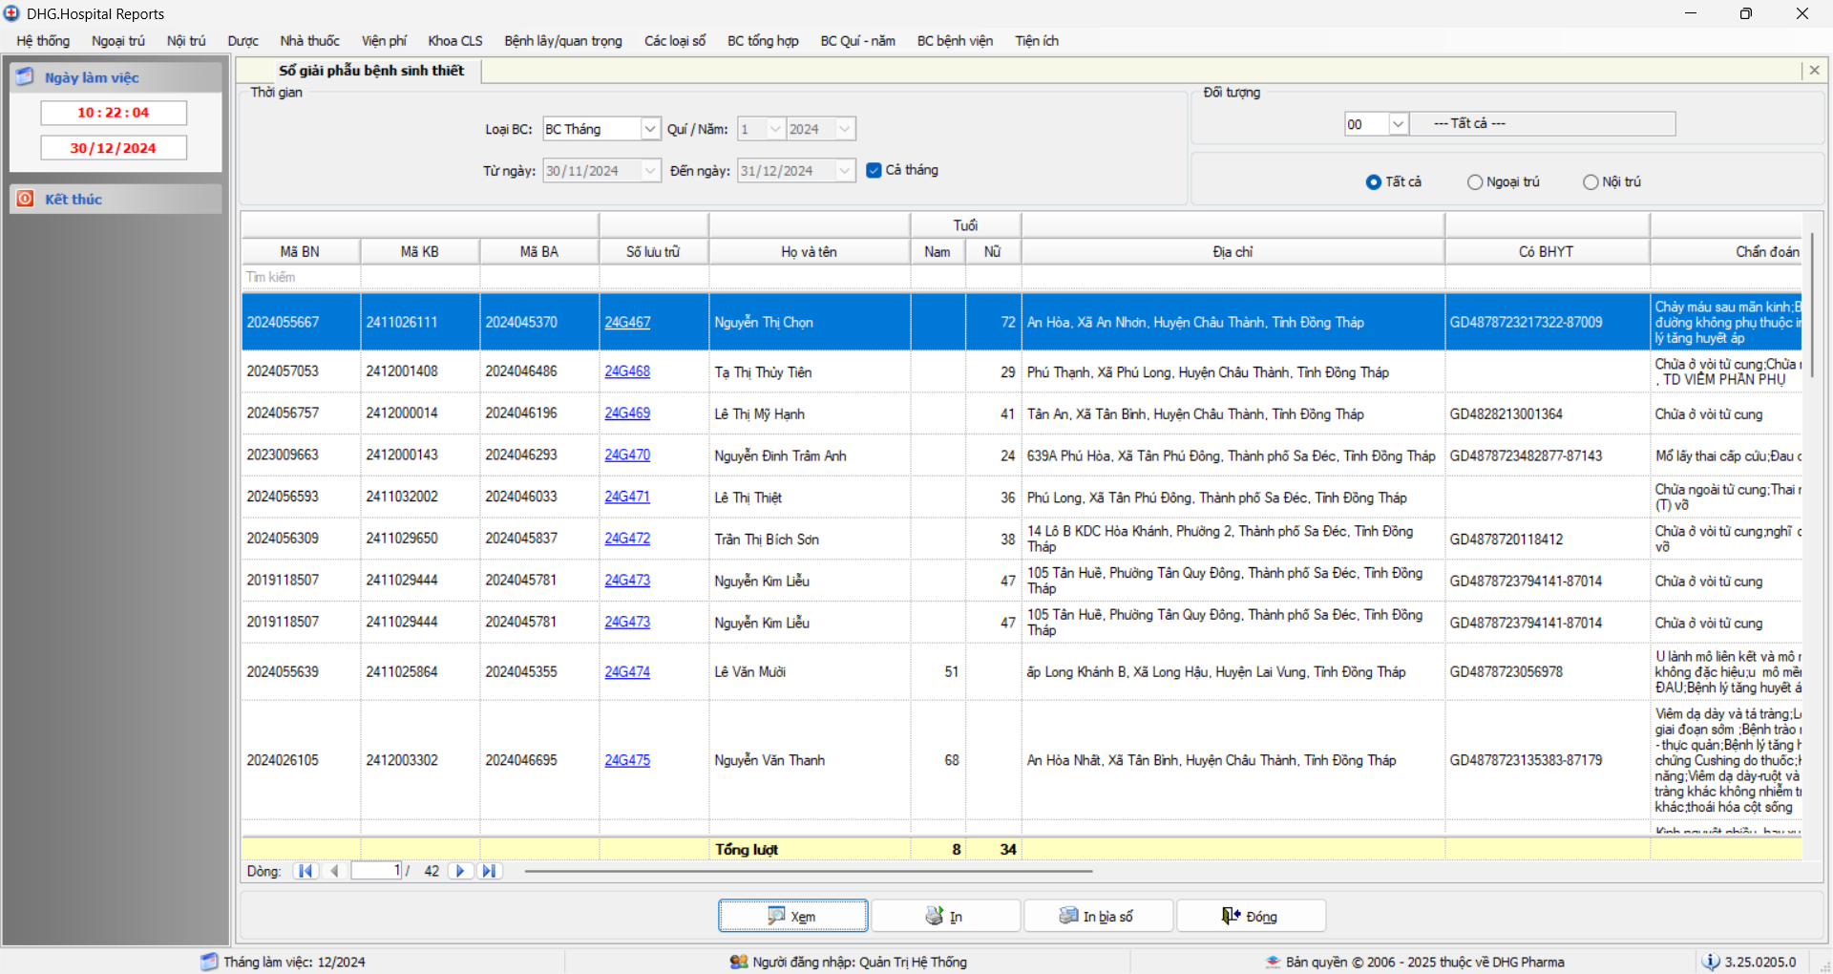Click the In print button
The image size is (1833, 974).
coord(945,916)
